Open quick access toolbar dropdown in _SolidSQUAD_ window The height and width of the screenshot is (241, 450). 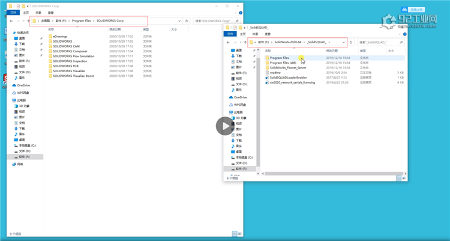[x=245, y=28]
